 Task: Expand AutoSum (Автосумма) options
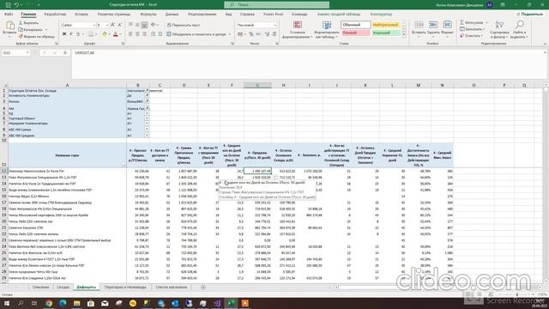coord(486,22)
